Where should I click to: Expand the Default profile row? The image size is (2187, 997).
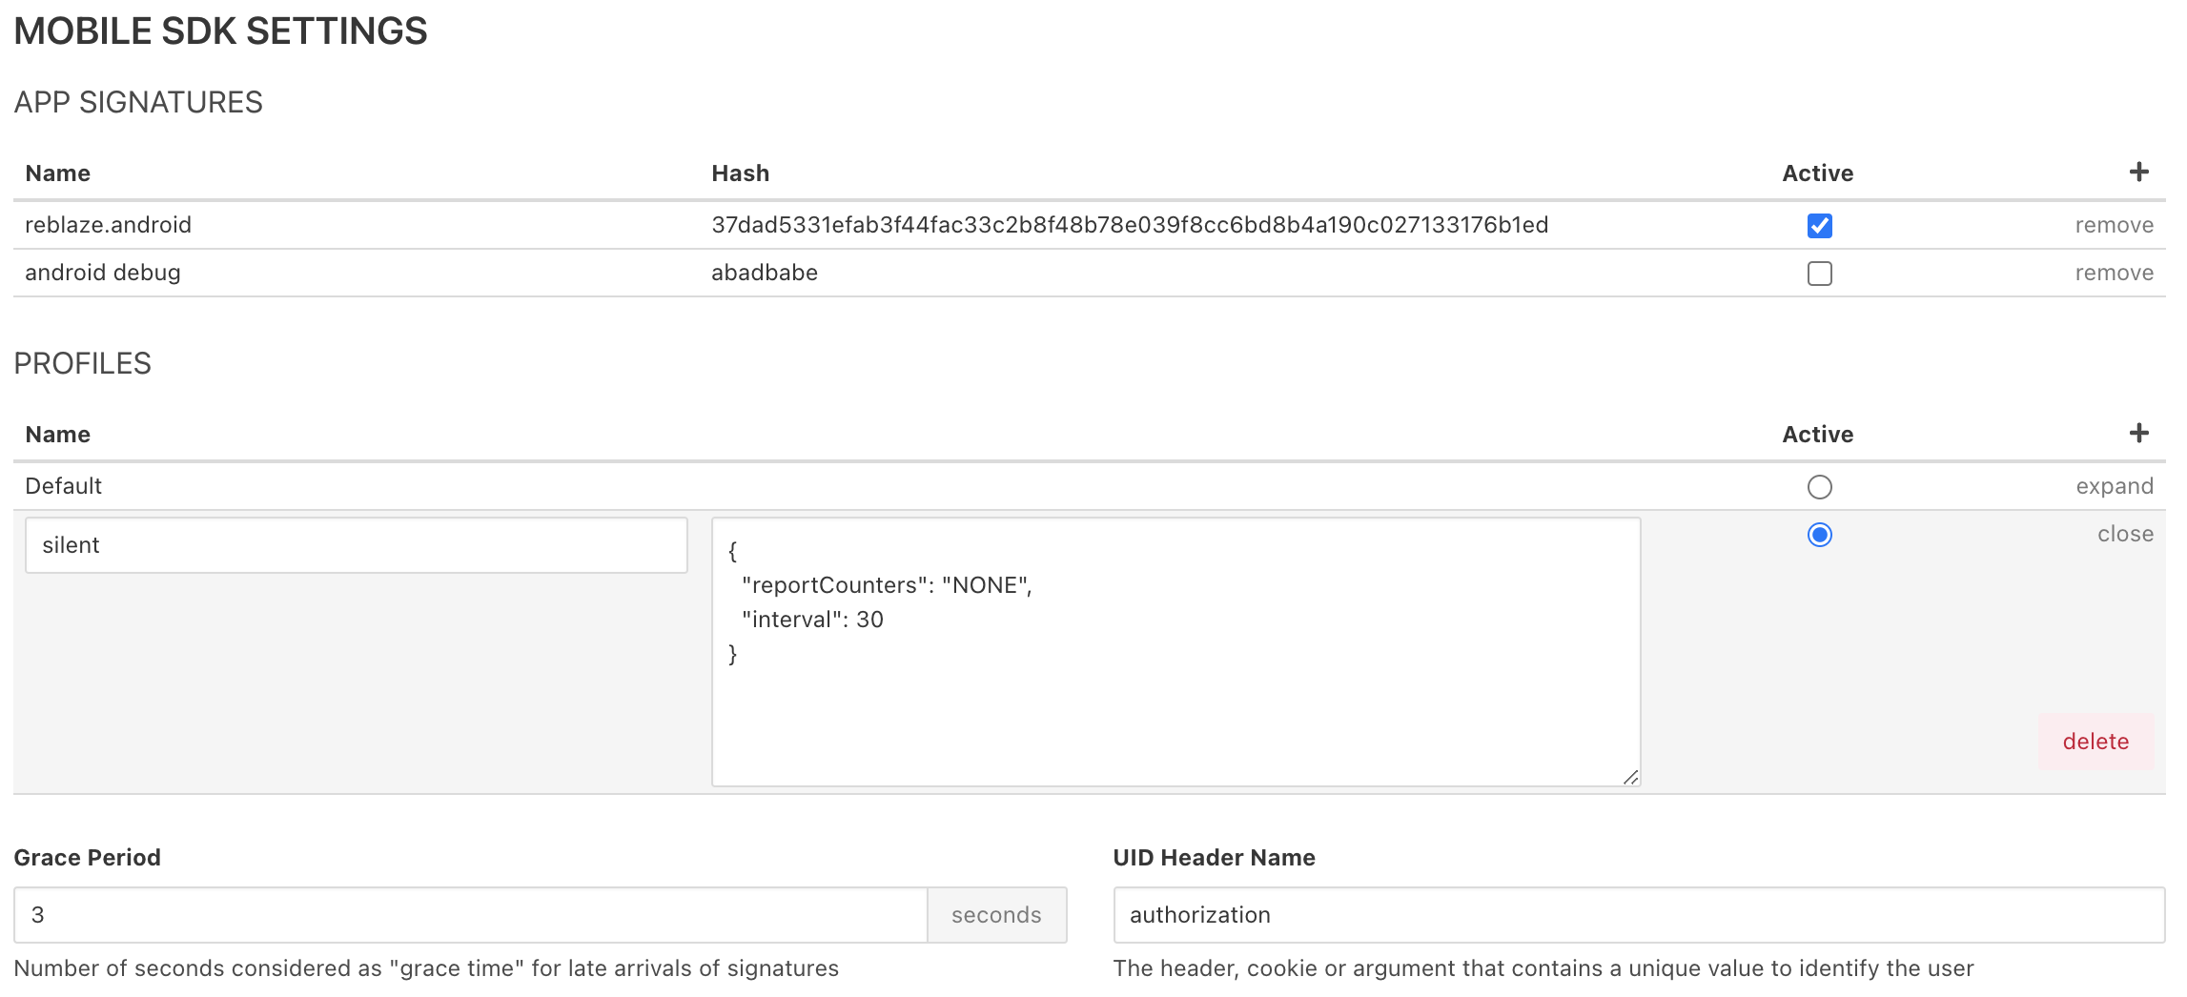pos(2114,486)
